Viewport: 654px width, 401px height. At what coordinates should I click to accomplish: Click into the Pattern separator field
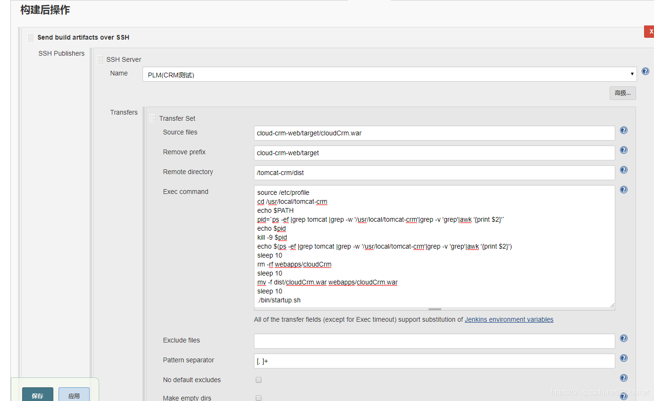pos(434,361)
